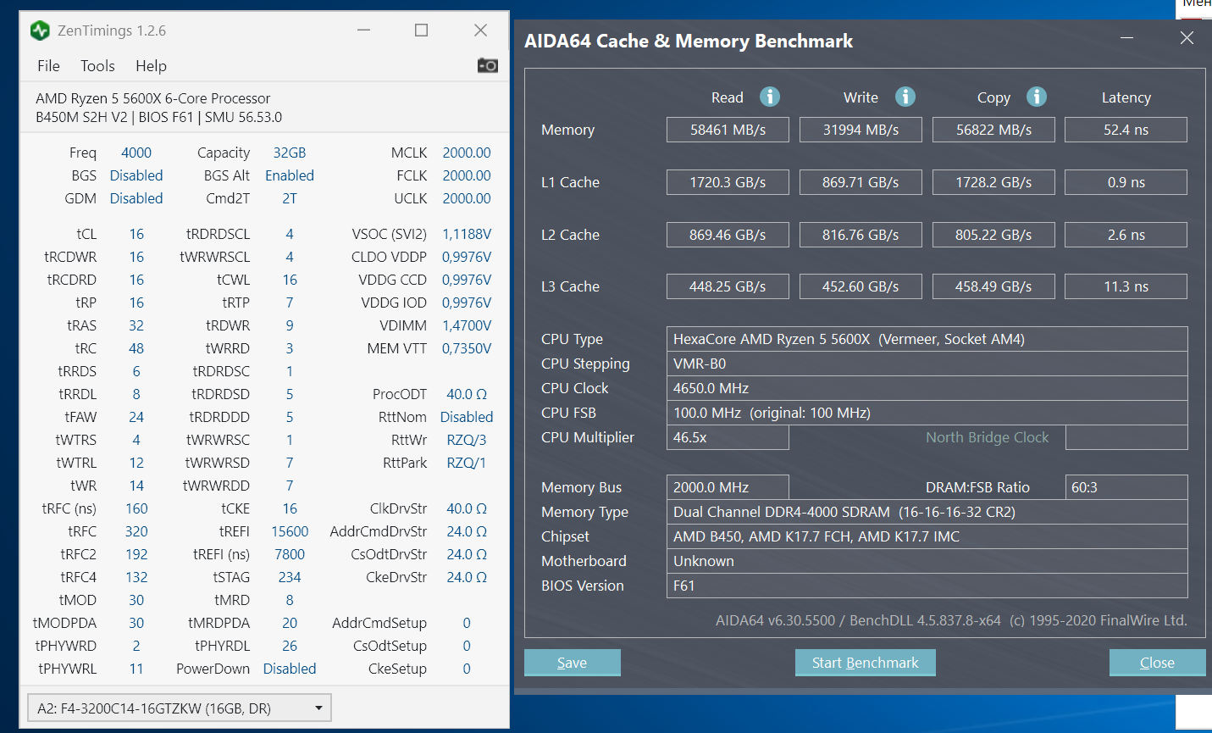
Task: Click the Capacity value 32GB
Action: (x=290, y=153)
